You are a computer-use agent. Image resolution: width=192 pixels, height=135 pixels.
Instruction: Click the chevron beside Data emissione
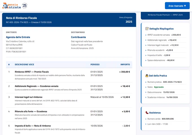(146, 92)
